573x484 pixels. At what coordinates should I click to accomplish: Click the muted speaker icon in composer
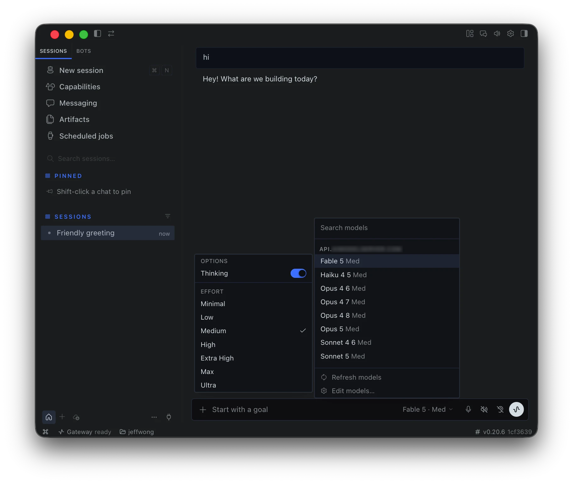[484, 409]
